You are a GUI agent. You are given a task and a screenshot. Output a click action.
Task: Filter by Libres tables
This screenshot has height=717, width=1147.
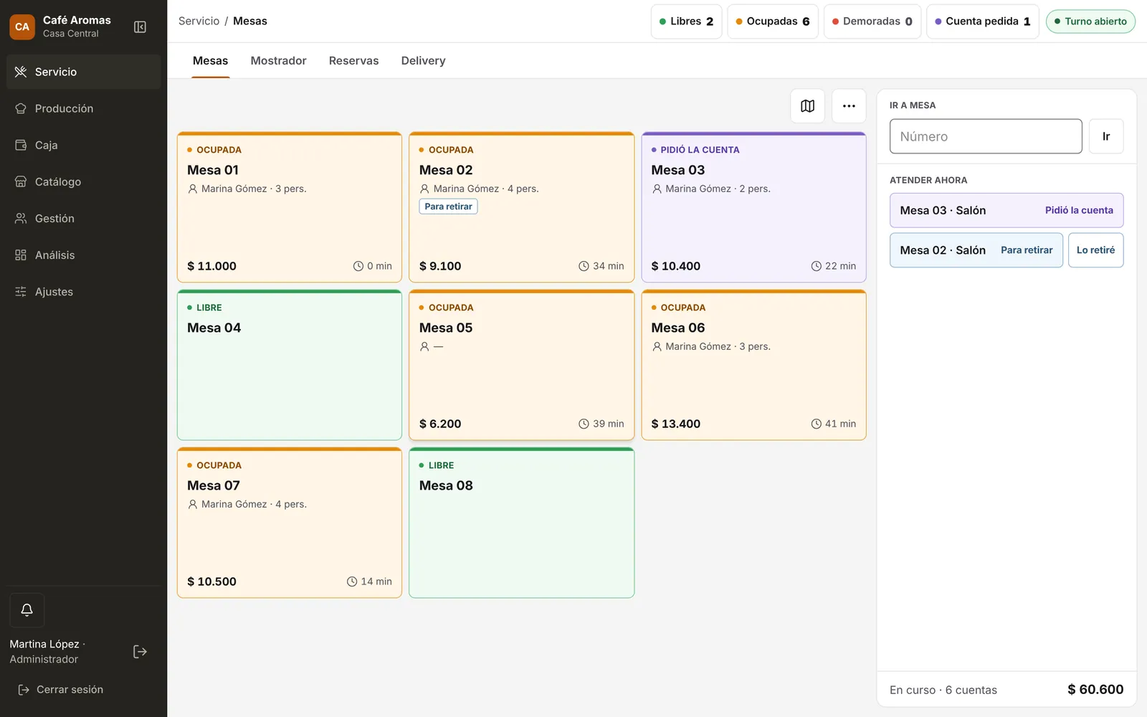[x=686, y=22]
